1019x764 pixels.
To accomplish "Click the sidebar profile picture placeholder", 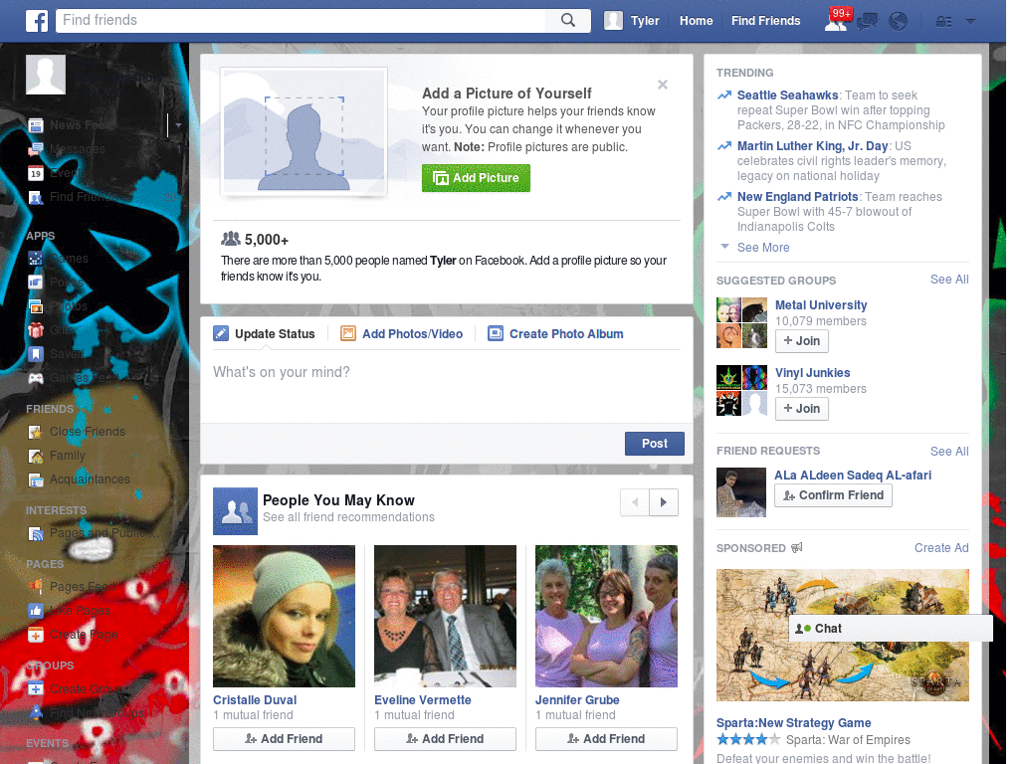I will pyautogui.click(x=46, y=74).
